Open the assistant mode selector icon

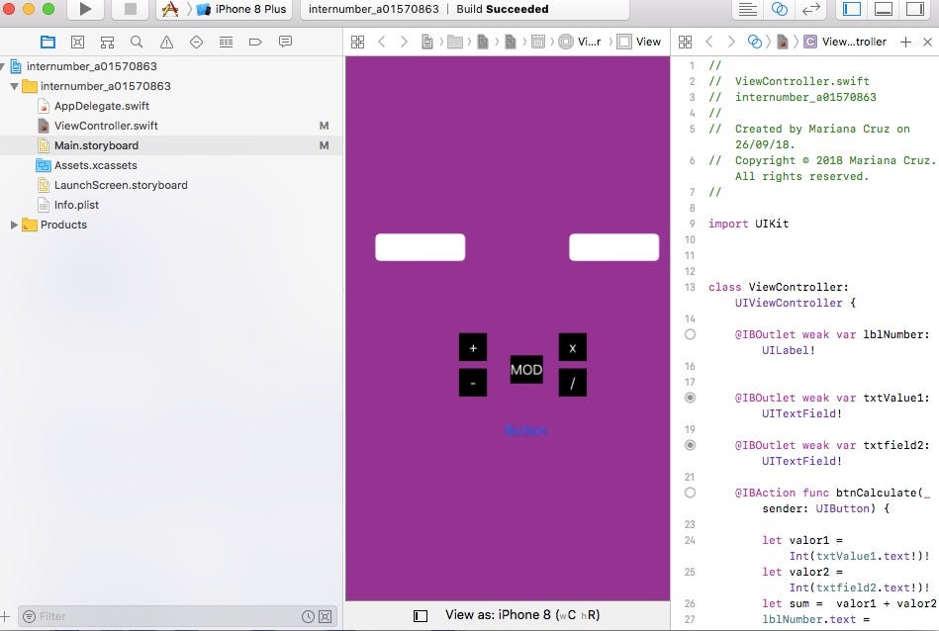[x=755, y=42]
